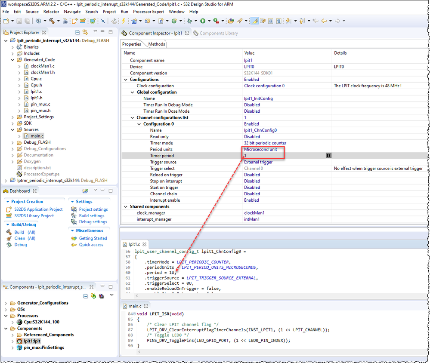
Task: Switch to the Methods tab
Action: [x=156, y=44]
